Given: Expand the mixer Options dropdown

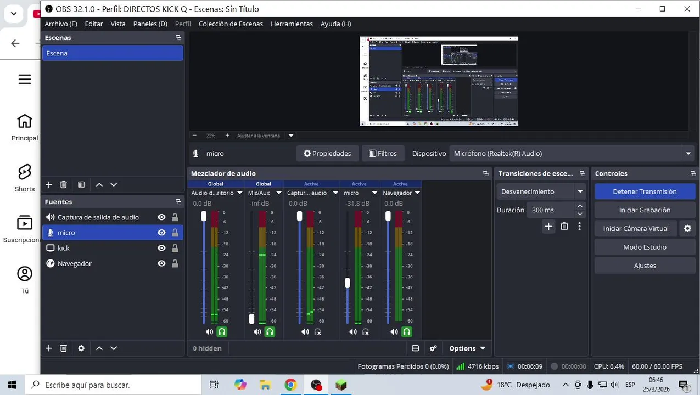Looking at the screenshot, I should pos(467,348).
